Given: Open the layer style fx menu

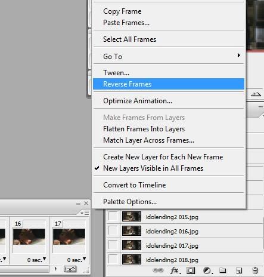Looking at the screenshot, I should point(175,270).
